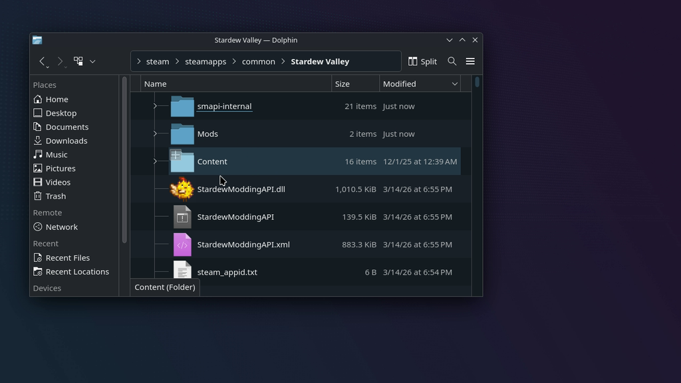Click the Mods folder name
The width and height of the screenshot is (681, 383).
coord(207,134)
